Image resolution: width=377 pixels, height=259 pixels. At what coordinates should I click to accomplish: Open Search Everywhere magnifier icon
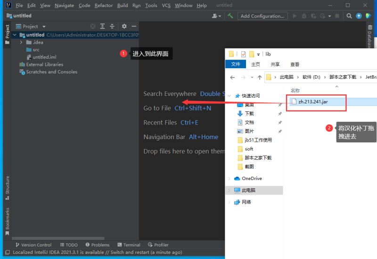point(349,16)
